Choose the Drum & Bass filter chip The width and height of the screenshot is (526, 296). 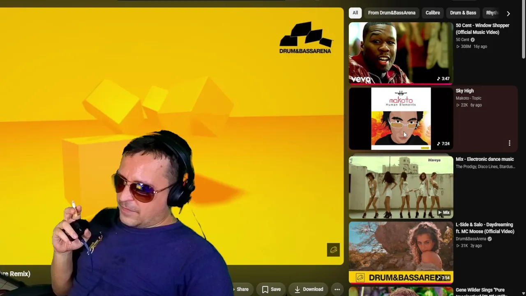(x=463, y=13)
